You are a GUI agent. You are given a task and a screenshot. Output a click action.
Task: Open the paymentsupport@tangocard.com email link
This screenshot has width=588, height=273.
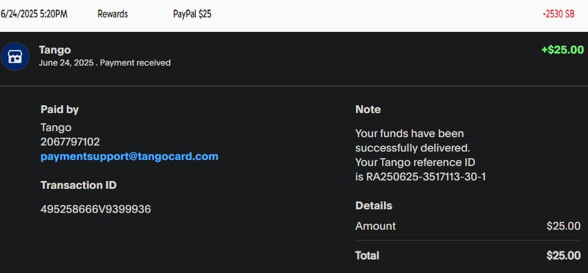(129, 156)
